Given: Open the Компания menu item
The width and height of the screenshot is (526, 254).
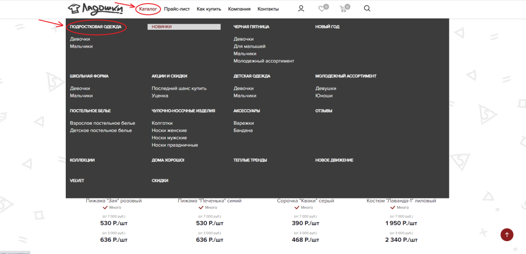Looking at the screenshot, I should 239,9.
